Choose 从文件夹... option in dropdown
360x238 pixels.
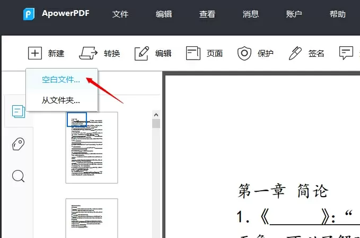point(61,100)
